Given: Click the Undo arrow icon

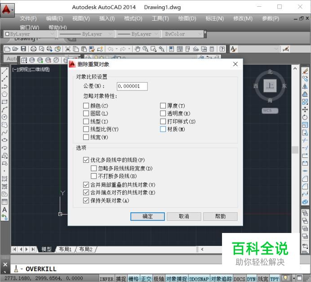Looking at the screenshot, I should click(x=111, y=49).
